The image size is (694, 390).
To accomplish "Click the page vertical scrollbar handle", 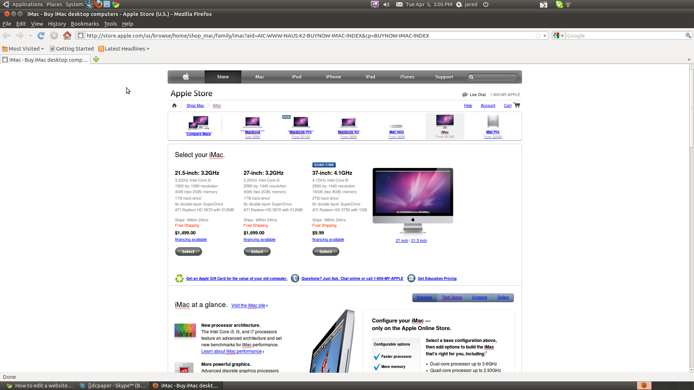I will (691, 108).
